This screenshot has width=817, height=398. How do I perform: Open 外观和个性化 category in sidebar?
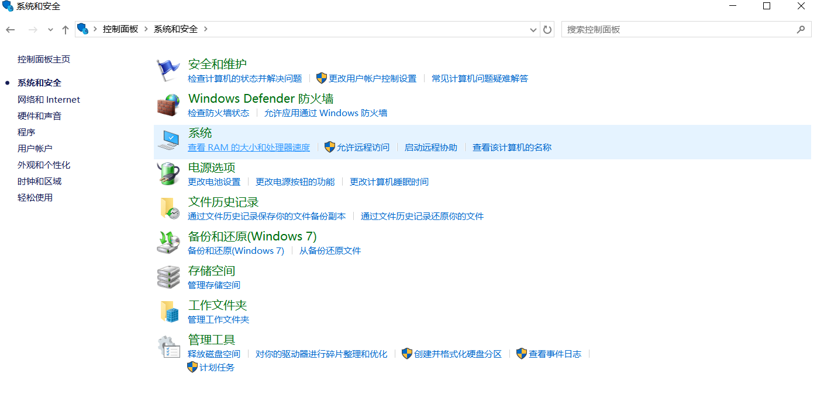click(44, 165)
